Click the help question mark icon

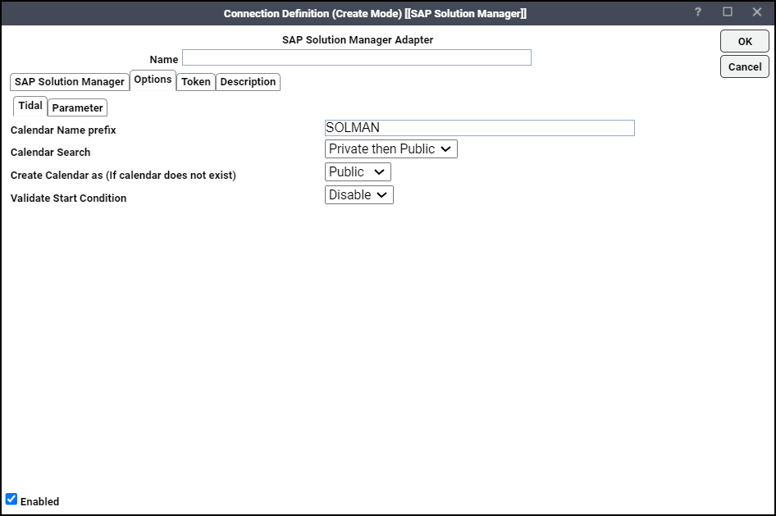click(x=698, y=11)
